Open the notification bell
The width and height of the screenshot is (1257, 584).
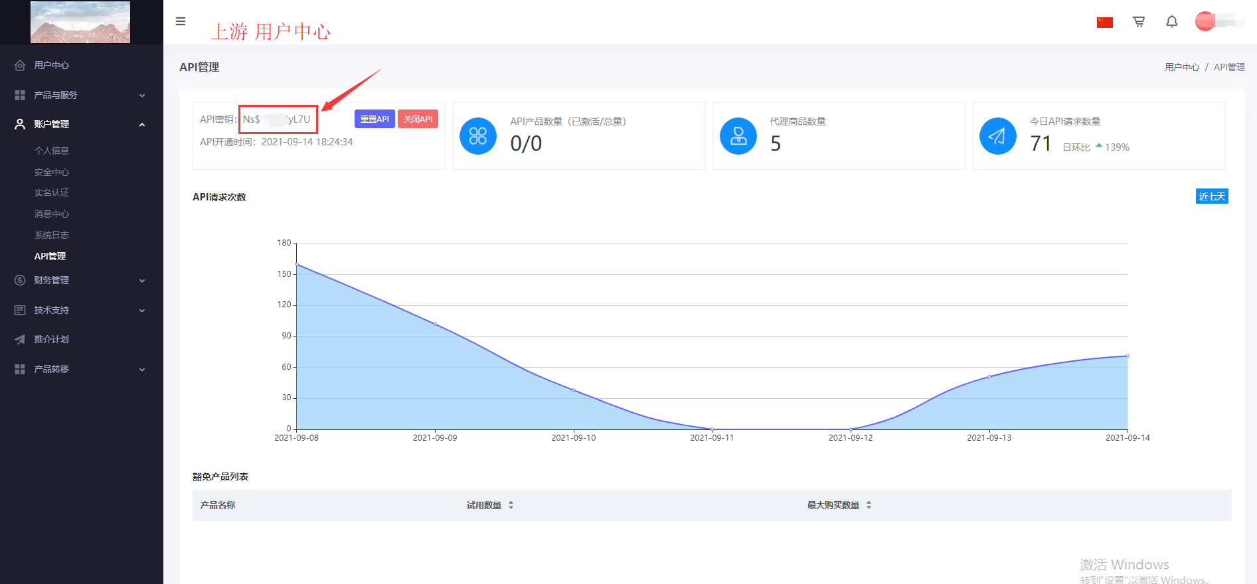coord(1171,22)
